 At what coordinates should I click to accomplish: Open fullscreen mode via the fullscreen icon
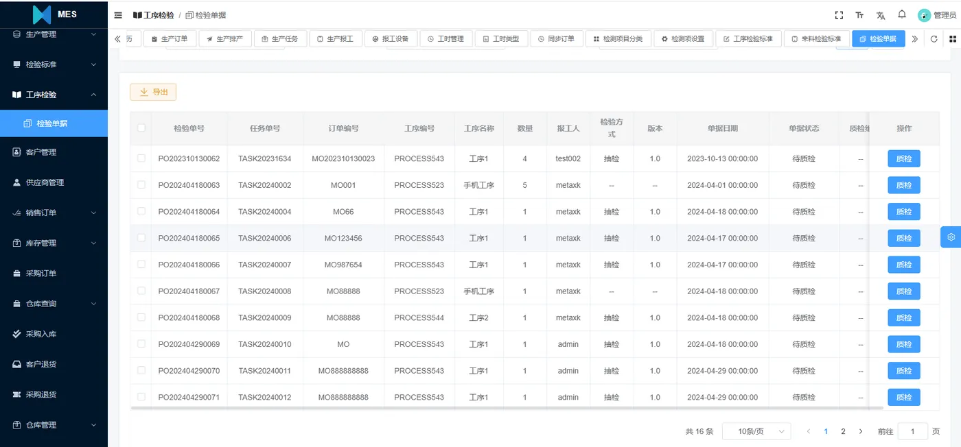pyautogui.click(x=839, y=14)
